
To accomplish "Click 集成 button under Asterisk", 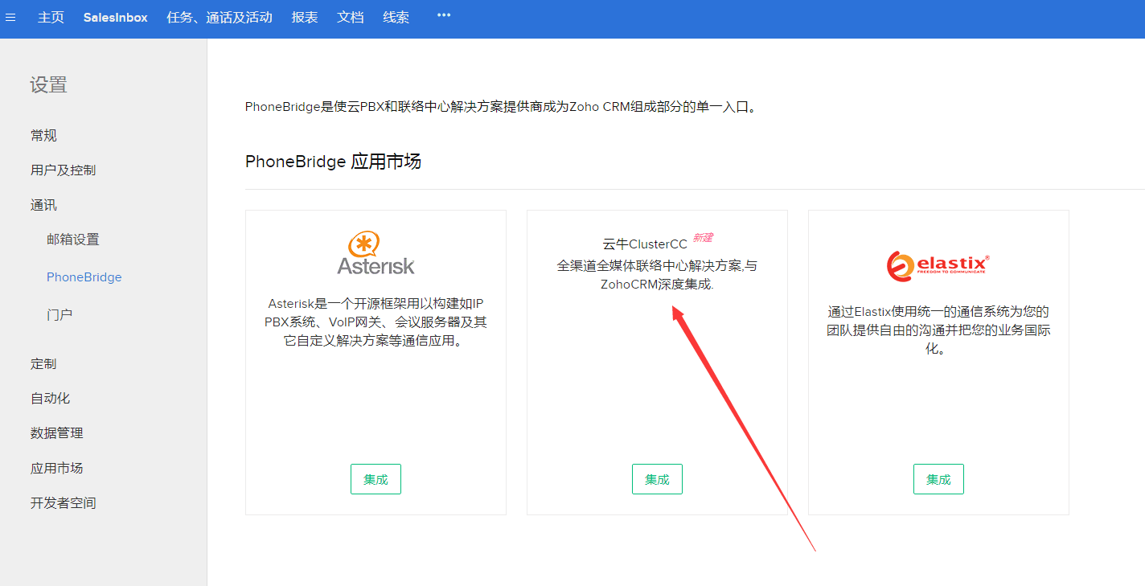I will coord(376,479).
